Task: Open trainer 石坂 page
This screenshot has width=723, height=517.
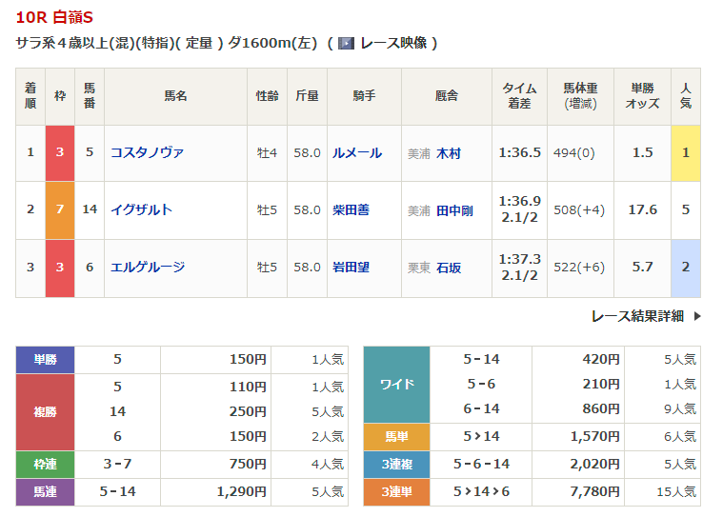Action: 449,268
